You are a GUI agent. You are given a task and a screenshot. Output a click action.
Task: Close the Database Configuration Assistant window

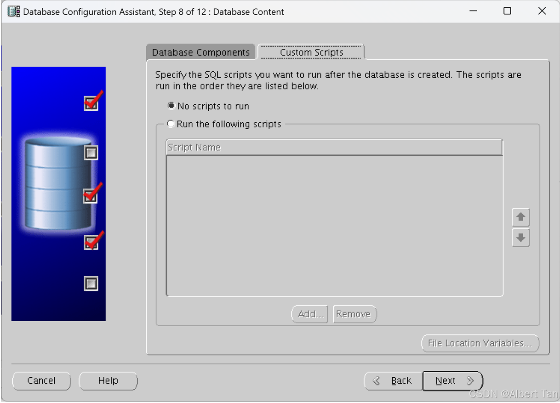pyautogui.click(x=542, y=11)
